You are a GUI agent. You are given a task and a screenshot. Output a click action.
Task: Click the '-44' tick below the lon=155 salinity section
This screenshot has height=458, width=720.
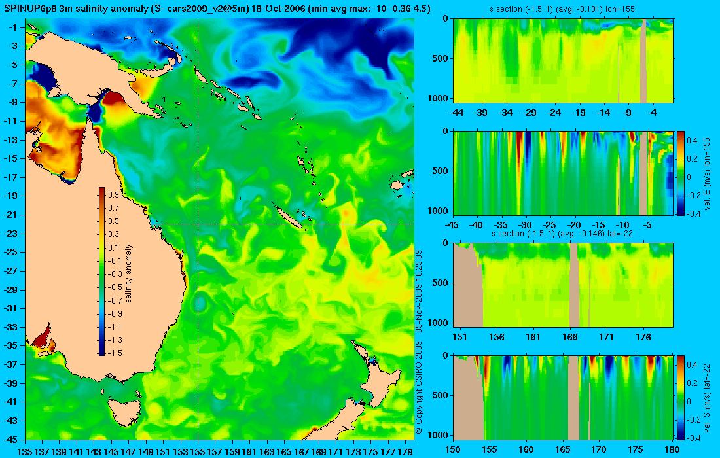(x=456, y=113)
